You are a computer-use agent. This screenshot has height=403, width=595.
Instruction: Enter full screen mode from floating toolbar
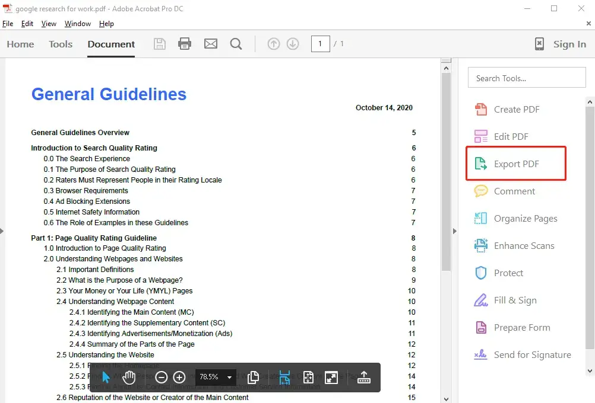[x=331, y=377]
